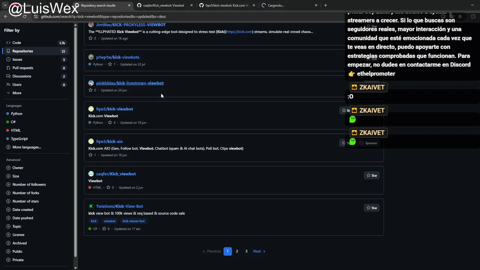View stargazers of Twistions/Kick-View-Bot (8 stars)
The width and height of the screenshot is (480, 270).
click(106, 229)
